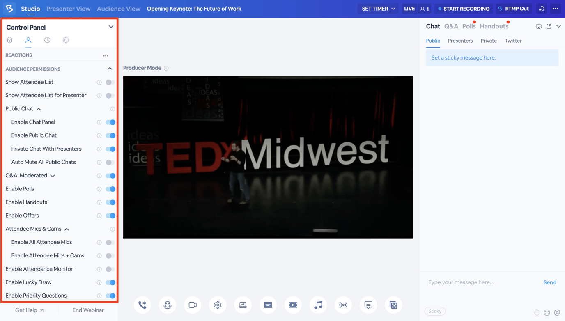Disable the Enable Polls toggle
This screenshot has height=321, width=565.
point(110,189)
